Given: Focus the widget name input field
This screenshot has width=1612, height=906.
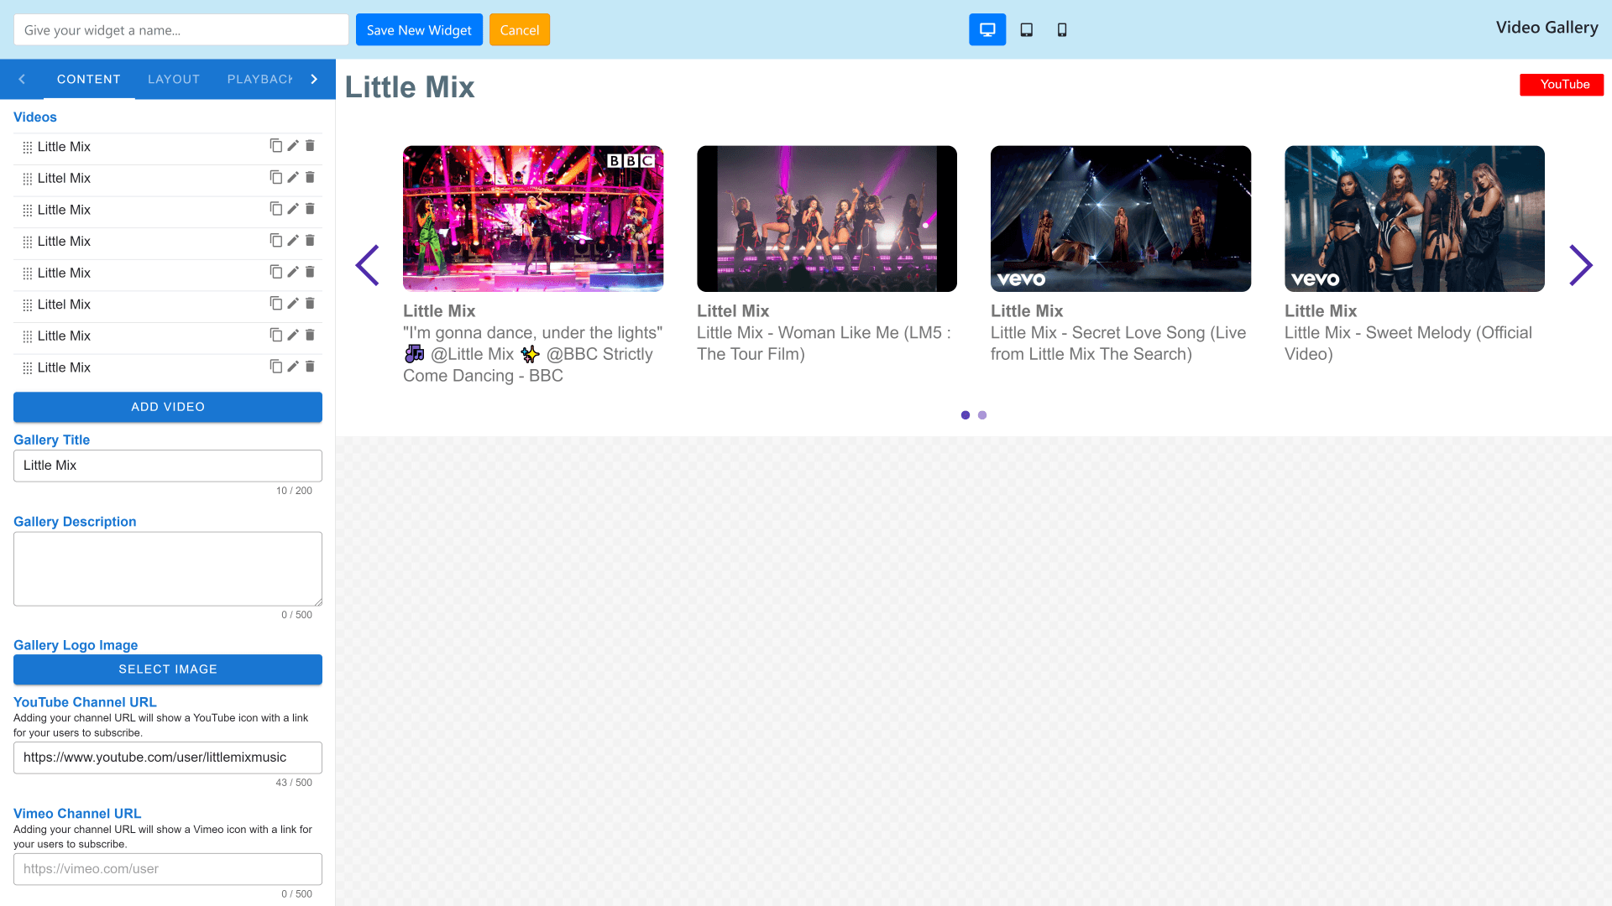Looking at the screenshot, I should (x=181, y=30).
